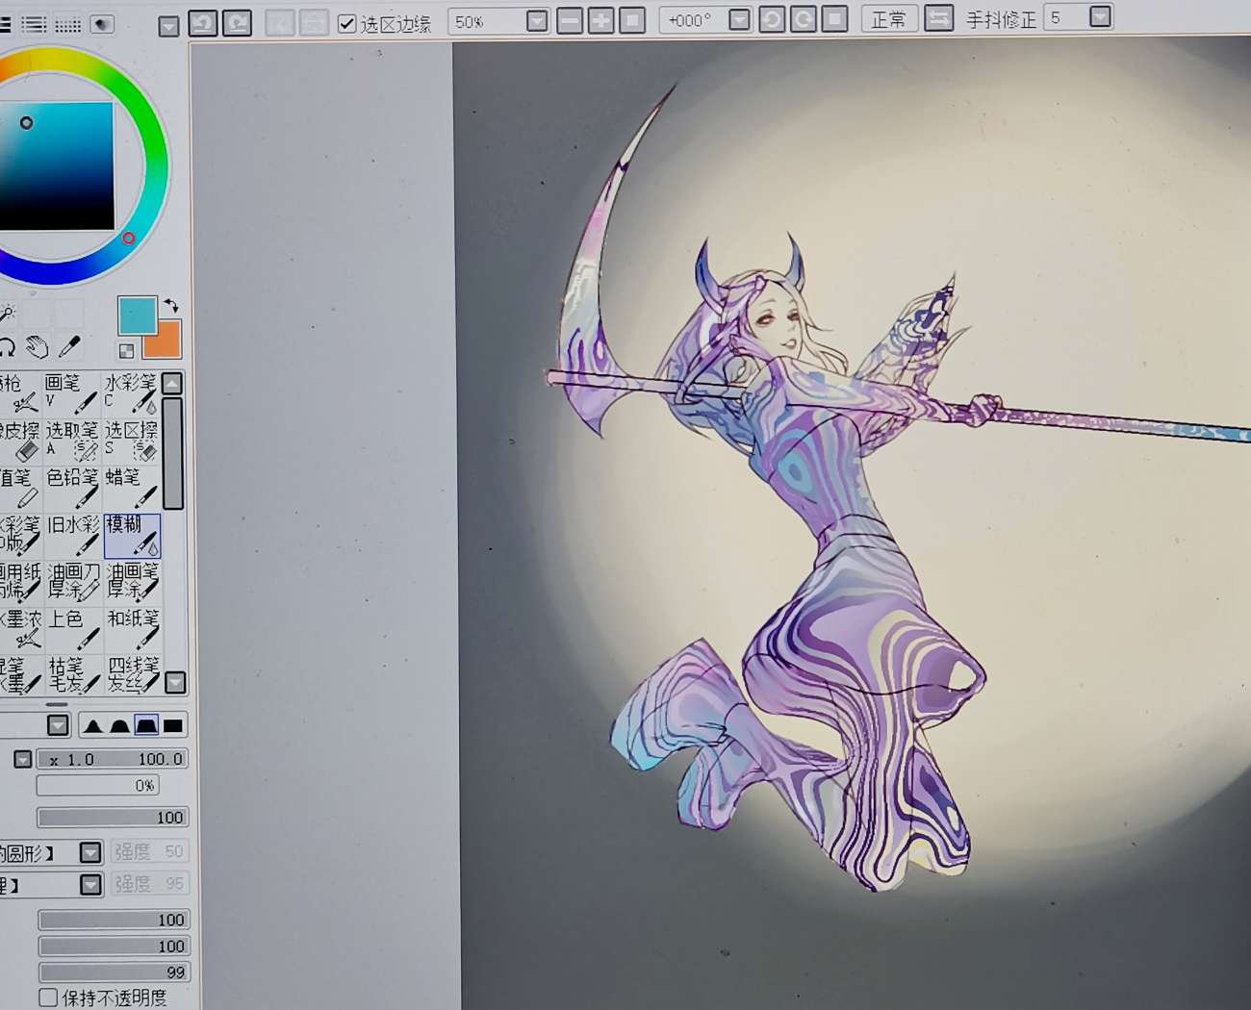
Task: Pick the orange background color swatch
Action: (162, 340)
